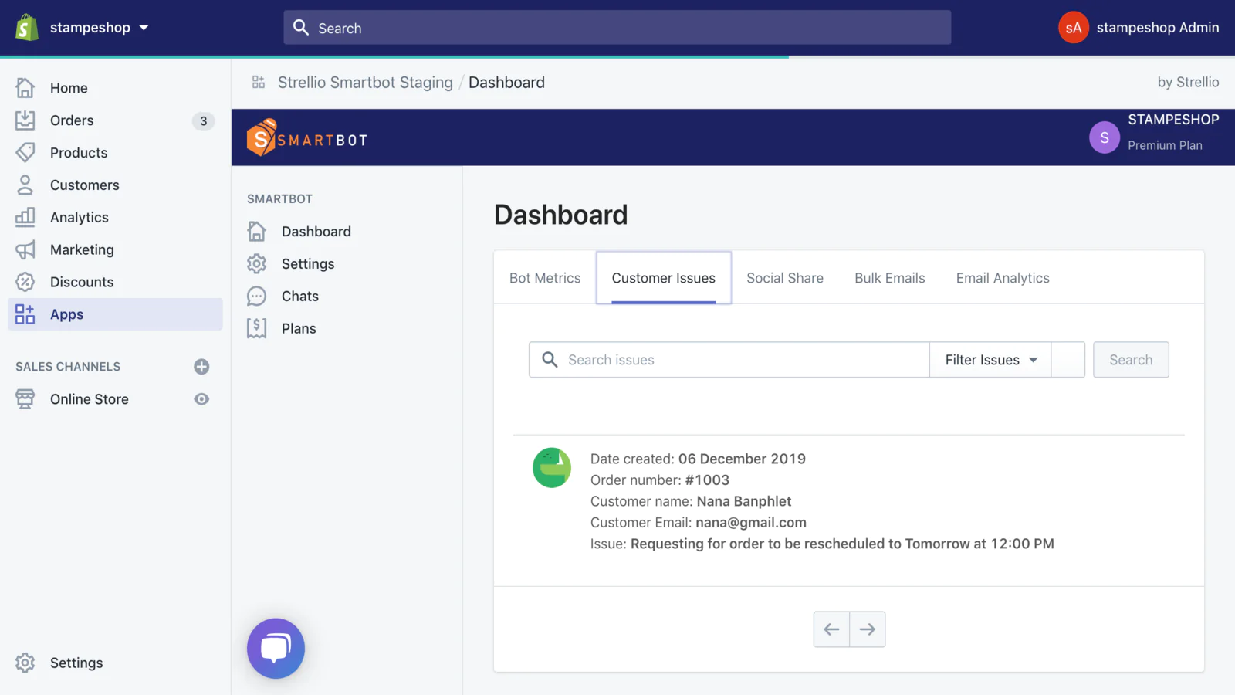Open the Smartbot Plans page
The width and height of the screenshot is (1235, 695).
tap(298, 329)
